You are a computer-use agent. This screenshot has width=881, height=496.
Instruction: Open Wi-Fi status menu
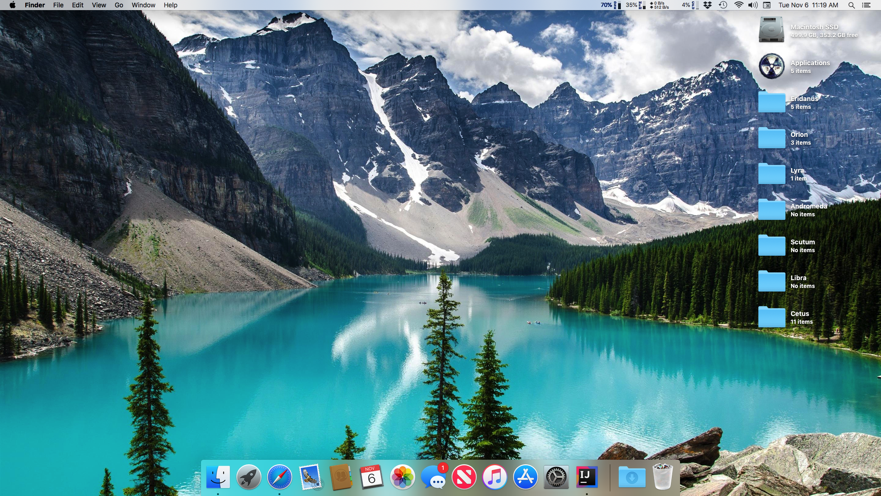tap(738, 5)
